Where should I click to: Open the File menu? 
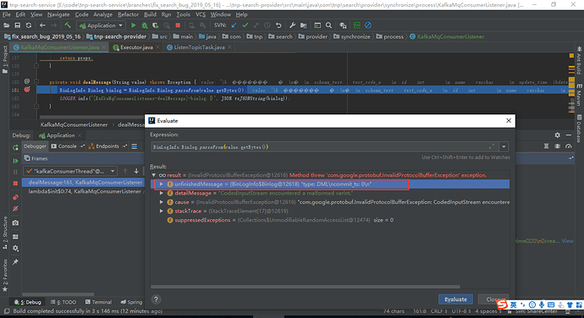click(6, 14)
